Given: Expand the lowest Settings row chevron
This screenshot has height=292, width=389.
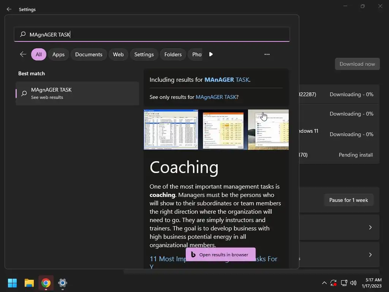Looking at the screenshot, I should [x=370, y=255].
